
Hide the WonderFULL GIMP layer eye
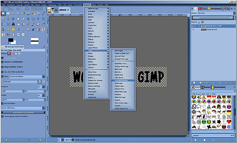tap(193, 26)
